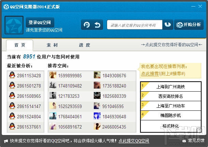Open the 上海到广州高铁 entry
The width and height of the screenshot is (208, 147).
[171, 87]
